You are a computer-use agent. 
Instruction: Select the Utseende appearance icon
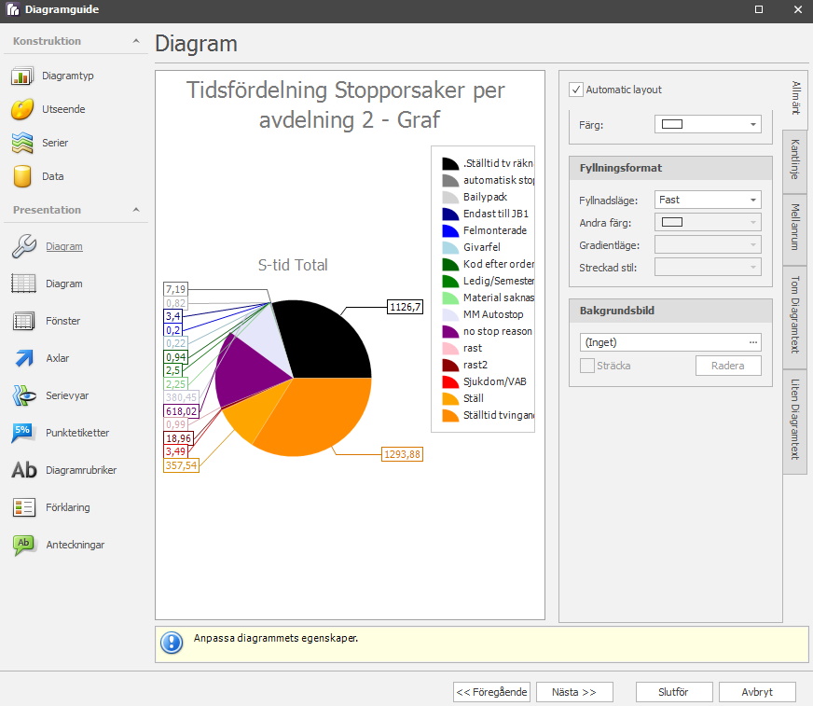[x=22, y=109]
